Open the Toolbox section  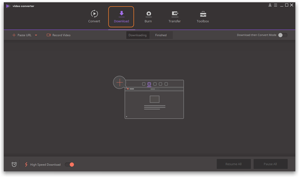[203, 17]
